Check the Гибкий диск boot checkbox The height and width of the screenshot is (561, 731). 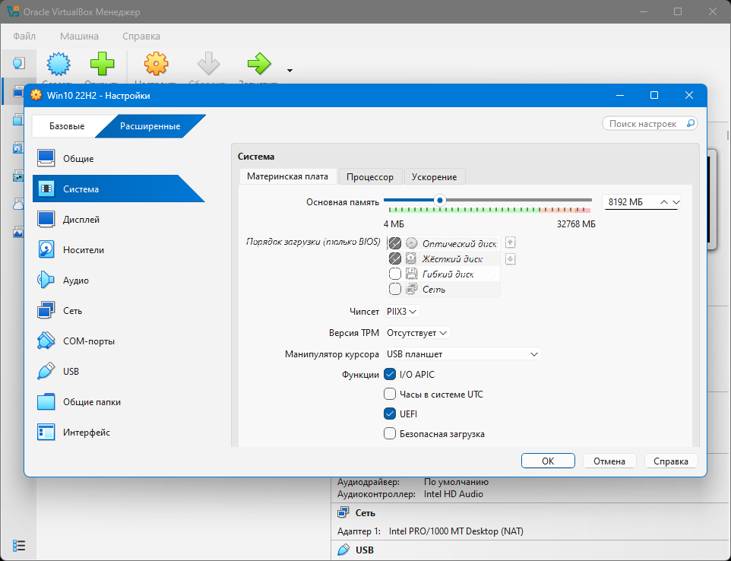pyautogui.click(x=395, y=274)
